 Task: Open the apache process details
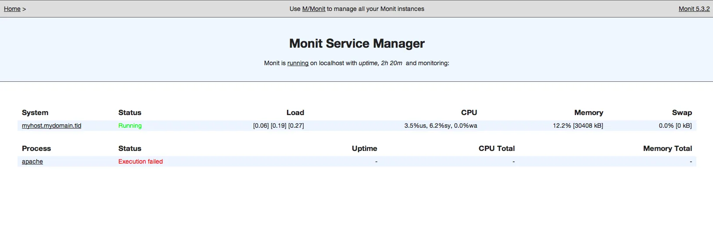click(32, 161)
